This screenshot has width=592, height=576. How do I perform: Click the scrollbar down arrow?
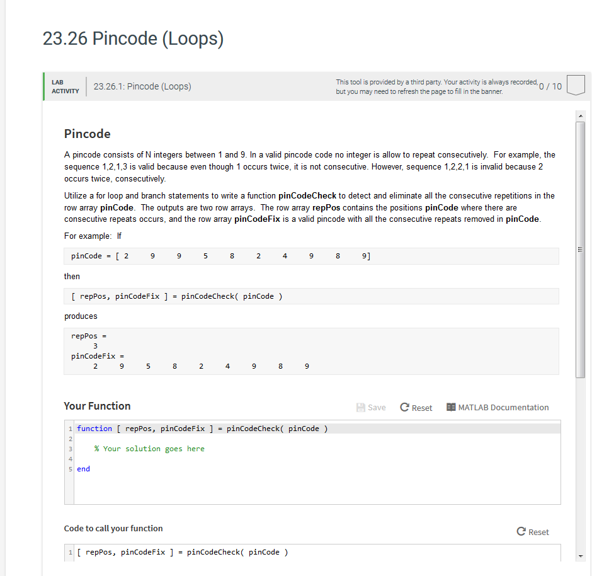[581, 556]
